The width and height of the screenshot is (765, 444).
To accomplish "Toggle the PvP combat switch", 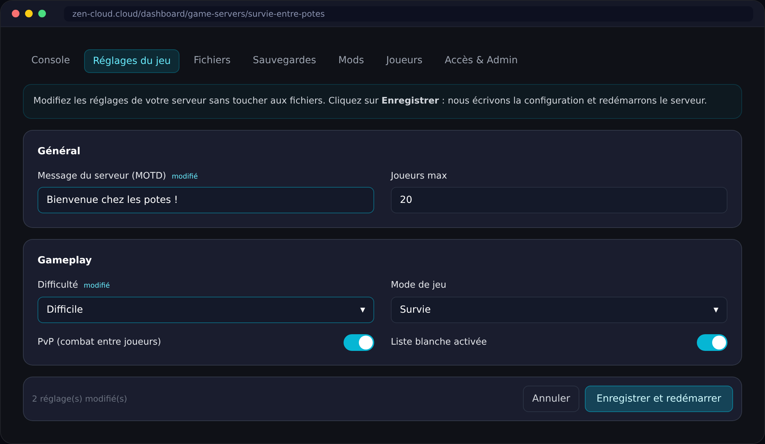I will [359, 342].
